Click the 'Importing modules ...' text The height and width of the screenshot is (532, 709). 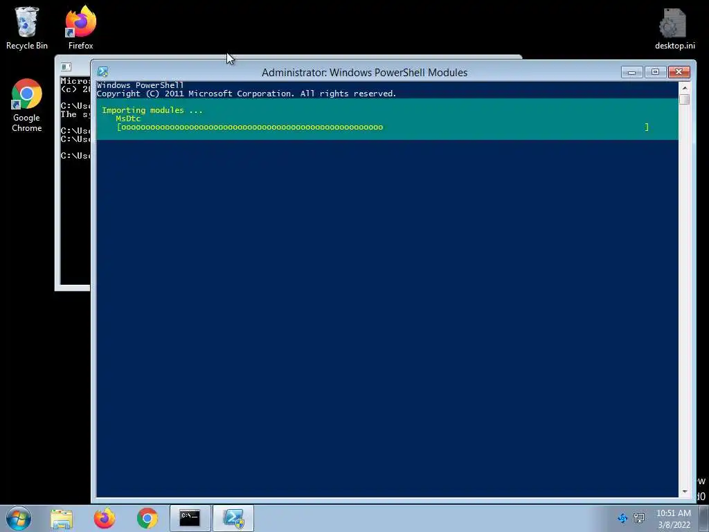[152, 110]
